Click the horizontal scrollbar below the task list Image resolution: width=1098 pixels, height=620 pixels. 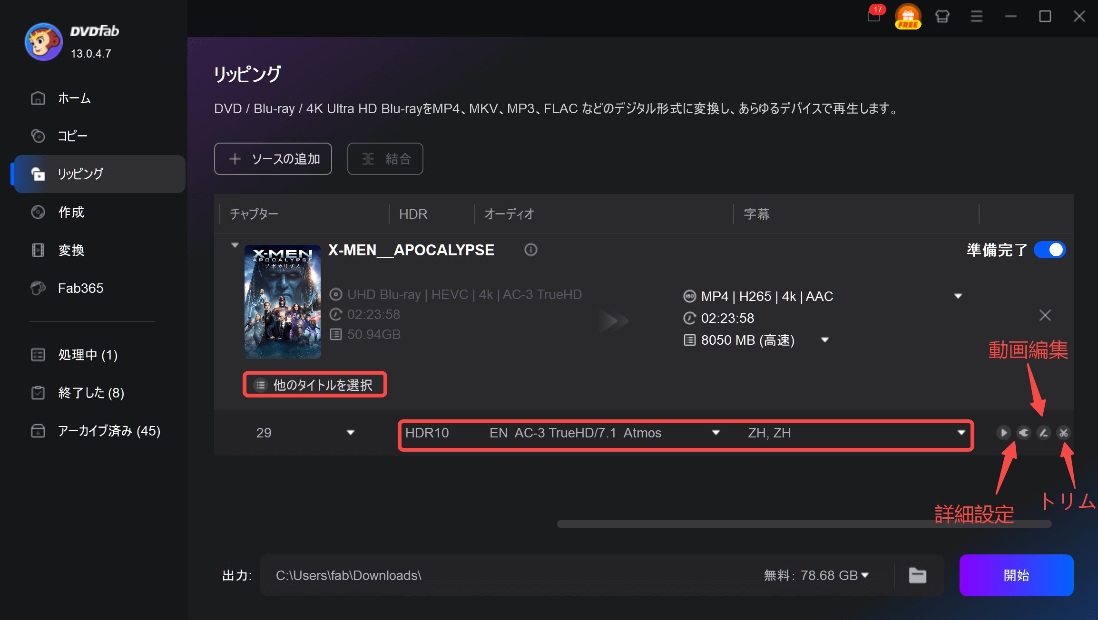pos(804,524)
